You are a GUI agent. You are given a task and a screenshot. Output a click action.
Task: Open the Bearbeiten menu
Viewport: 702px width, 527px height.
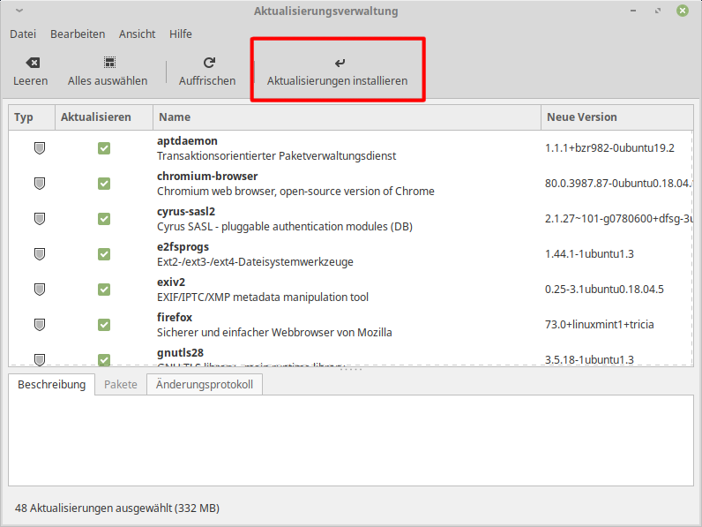click(78, 34)
